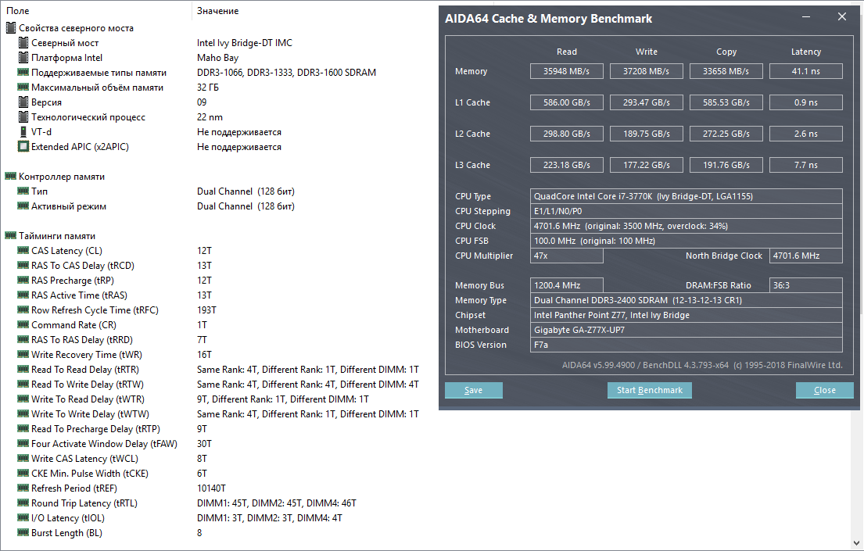This screenshot has height=551, width=864.
Task: Click the Motherboard field Gigabyte GA-Z77X-UP7
Action: point(686,330)
